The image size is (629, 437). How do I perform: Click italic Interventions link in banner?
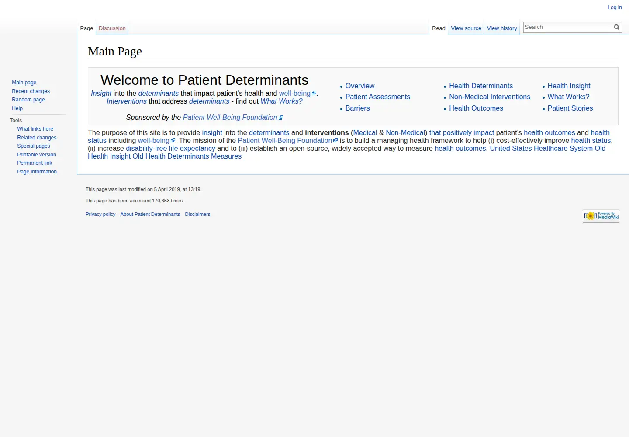click(127, 101)
